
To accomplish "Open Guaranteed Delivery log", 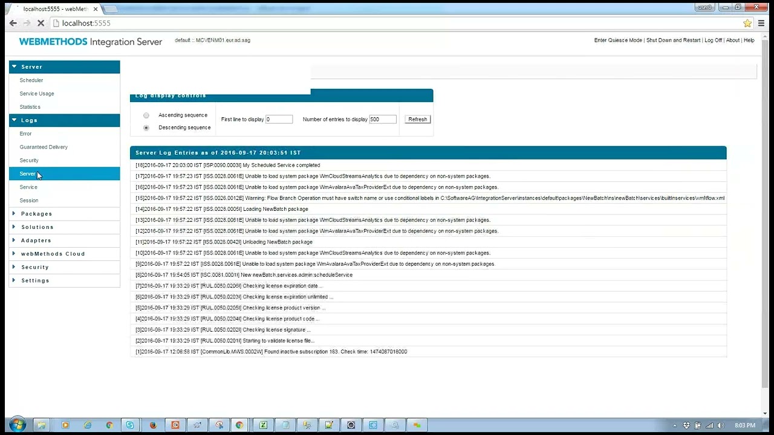I will tap(44, 147).
